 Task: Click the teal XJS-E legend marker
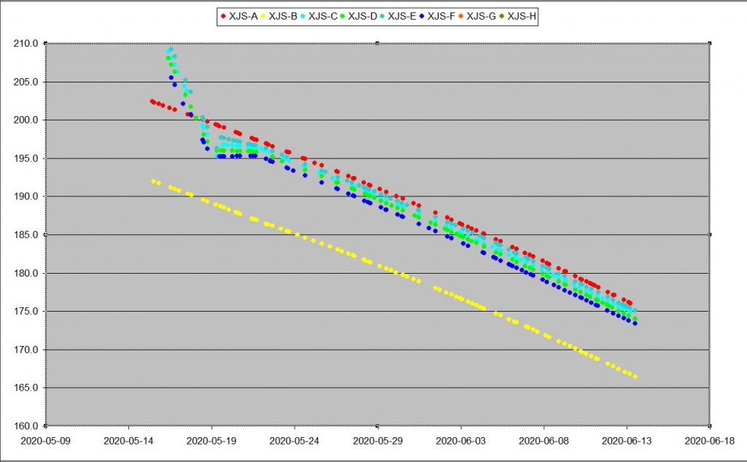point(382,16)
